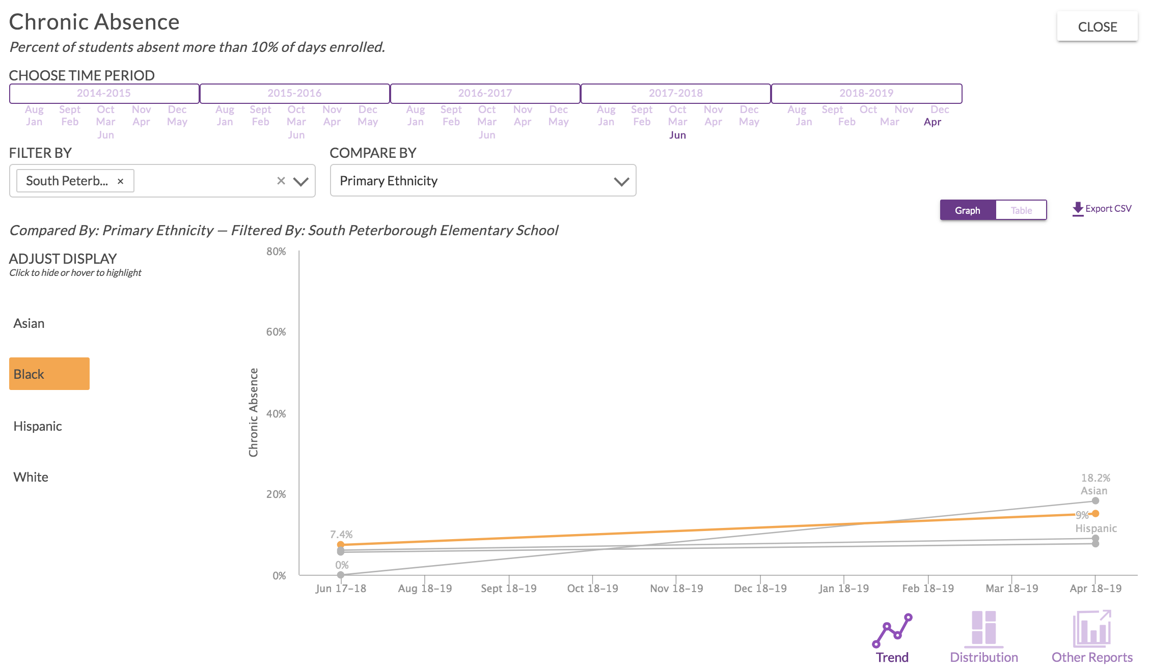Click Export CSV button

(1104, 209)
